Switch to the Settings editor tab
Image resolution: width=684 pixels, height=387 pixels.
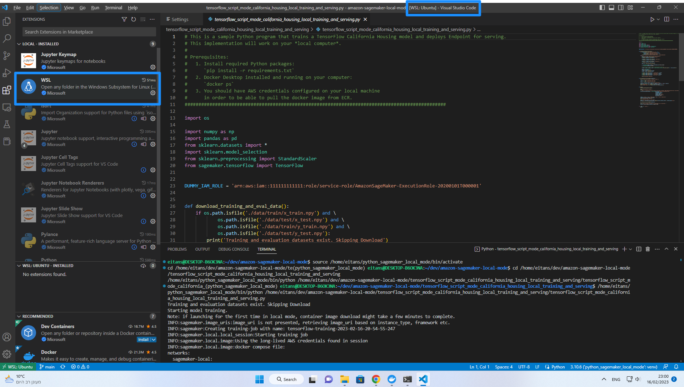click(x=180, y=19)
